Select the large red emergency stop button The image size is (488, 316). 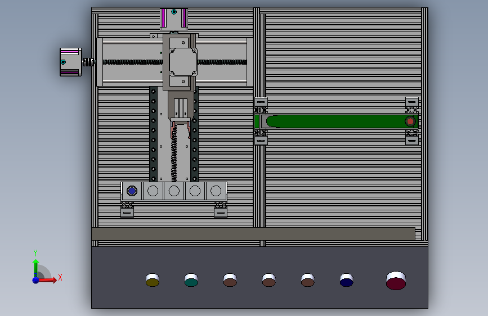coord(396,281)
